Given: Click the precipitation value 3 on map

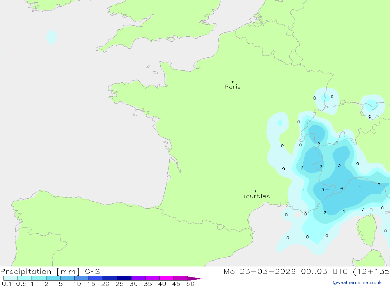Looking at the screenshot, I should pos(339,165).
